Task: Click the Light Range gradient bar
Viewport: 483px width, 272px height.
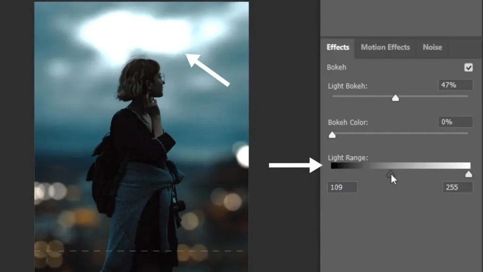Action: pos(401,165)
